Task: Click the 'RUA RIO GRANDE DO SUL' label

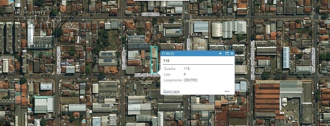Action: (x=253, y=60)
